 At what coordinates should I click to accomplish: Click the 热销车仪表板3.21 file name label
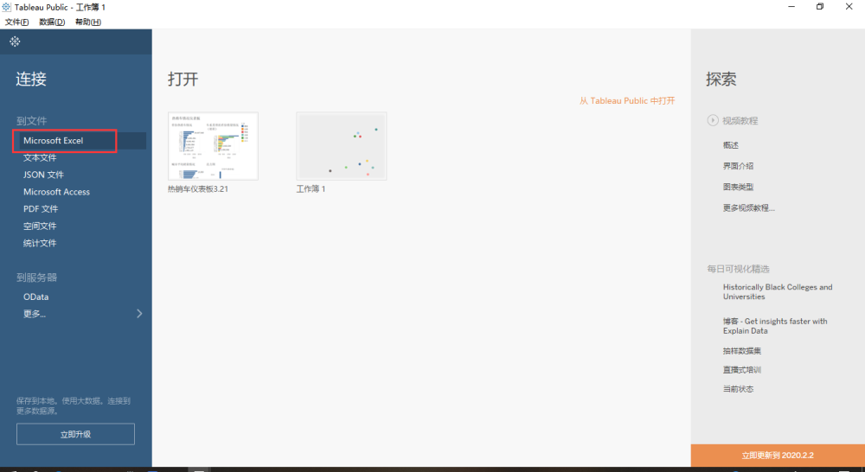[x=197, y=188]
